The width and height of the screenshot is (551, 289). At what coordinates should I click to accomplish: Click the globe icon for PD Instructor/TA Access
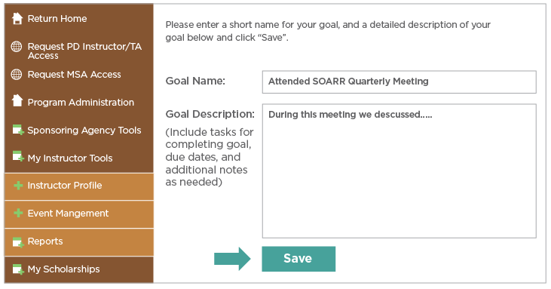pos(17,47)
